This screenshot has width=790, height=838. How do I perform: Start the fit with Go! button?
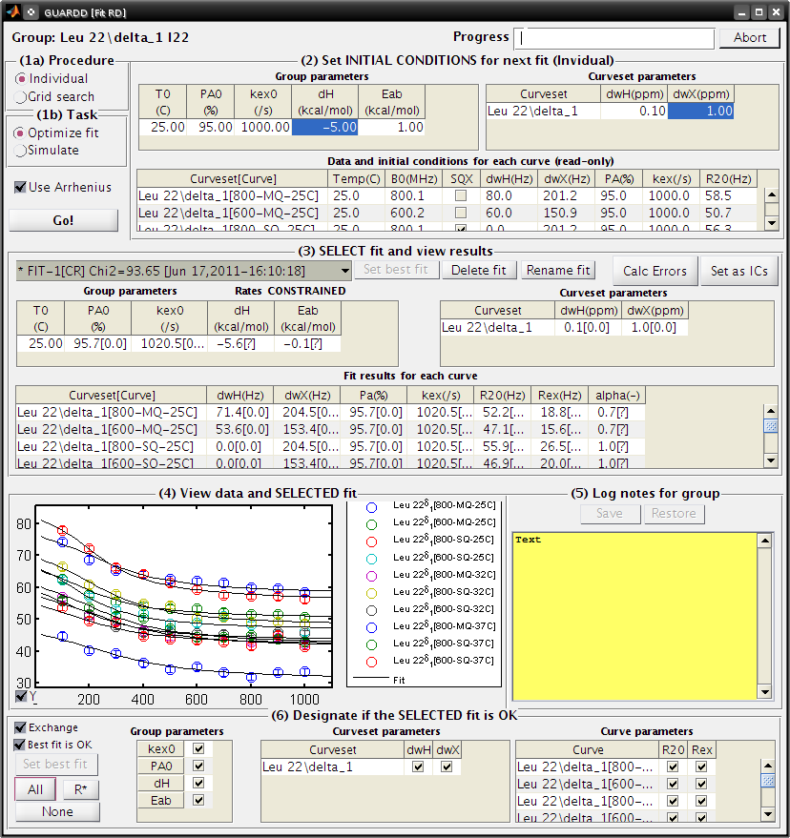(63, 220)
